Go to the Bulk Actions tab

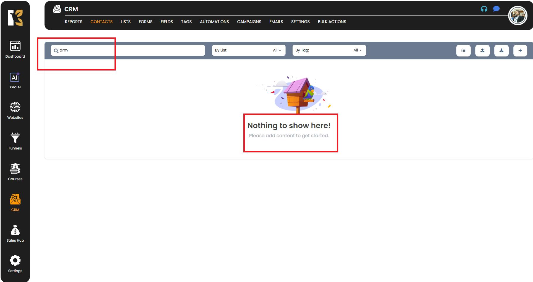pyautogui.click(x=332, y=22)
